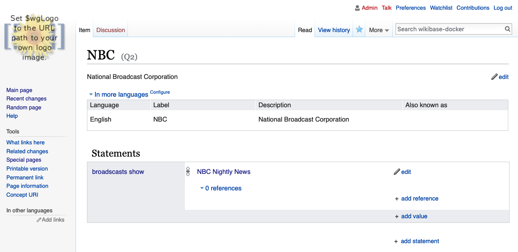
Task: Click add value
Action: [x=411, y=216]
